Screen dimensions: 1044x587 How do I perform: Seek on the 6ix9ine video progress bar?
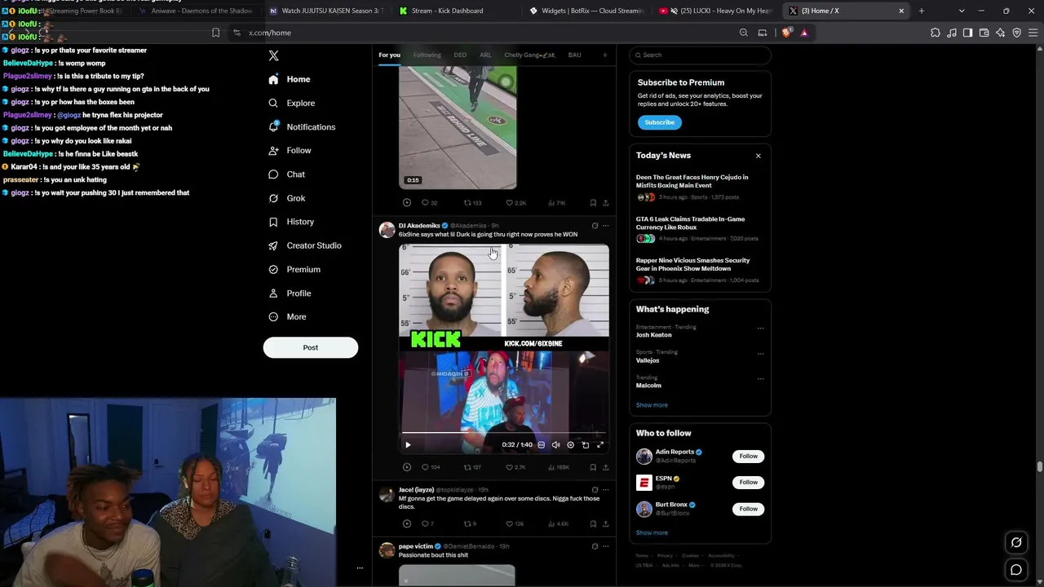tap(504, 433)
